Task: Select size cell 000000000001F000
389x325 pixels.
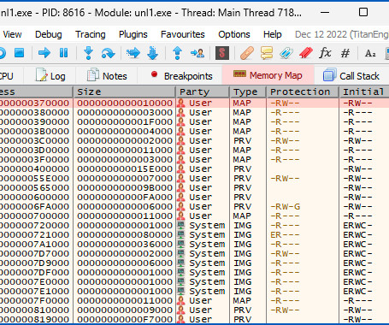Action: [x=125, y=121]
